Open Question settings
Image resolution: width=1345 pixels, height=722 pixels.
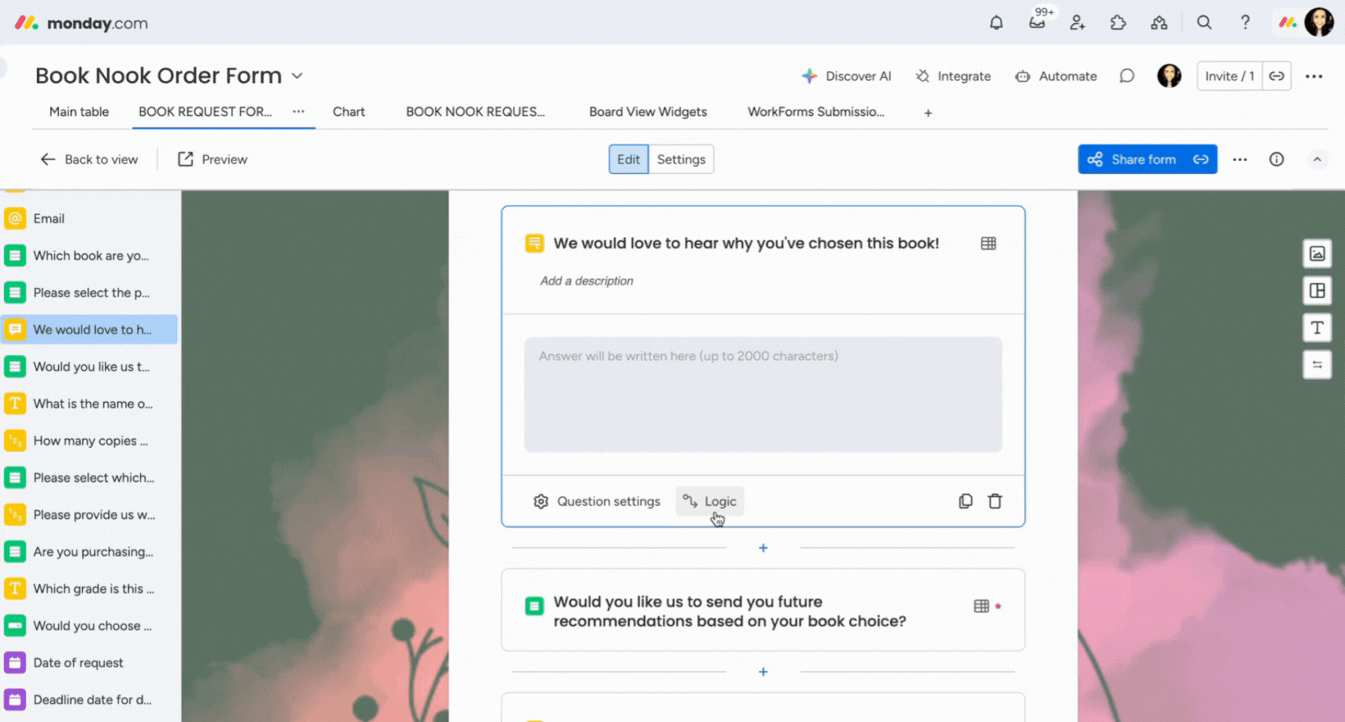597,501
